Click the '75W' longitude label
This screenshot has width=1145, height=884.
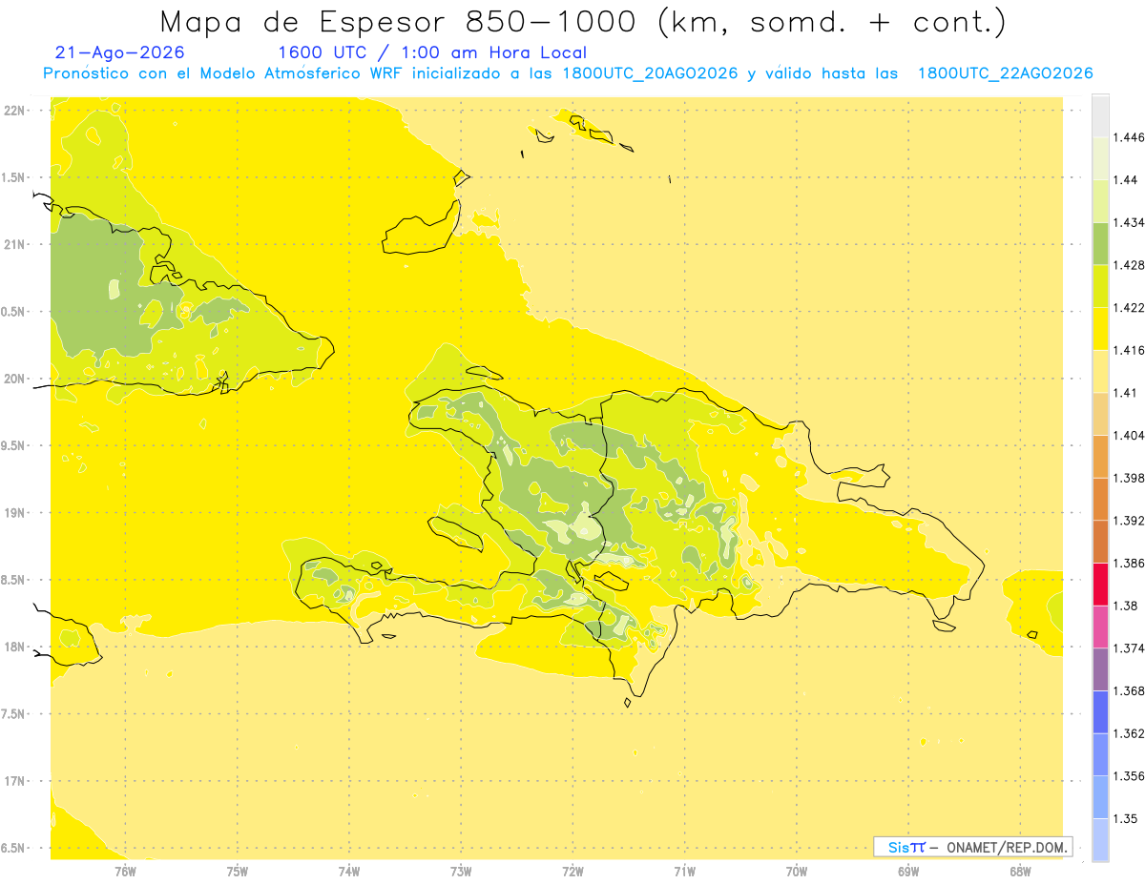pos(238,872)
